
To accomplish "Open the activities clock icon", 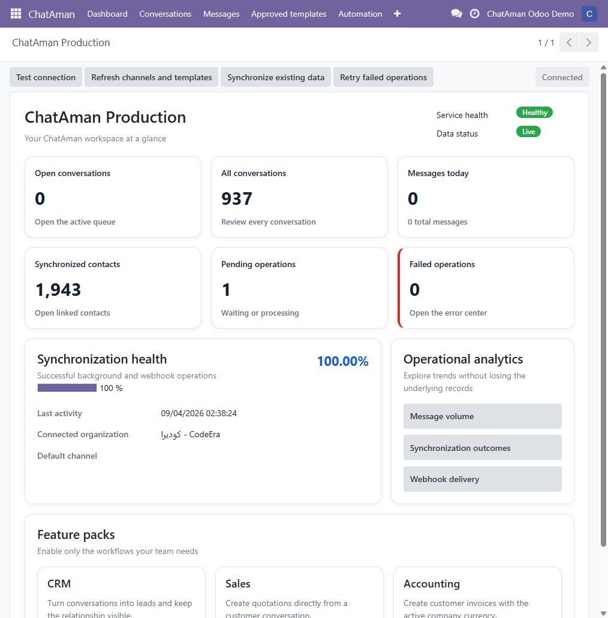I will 475,14.
